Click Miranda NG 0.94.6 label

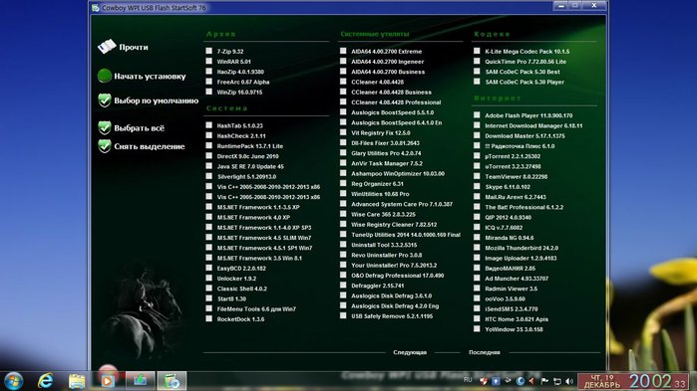pyautogui.click(x=510, y=238)
